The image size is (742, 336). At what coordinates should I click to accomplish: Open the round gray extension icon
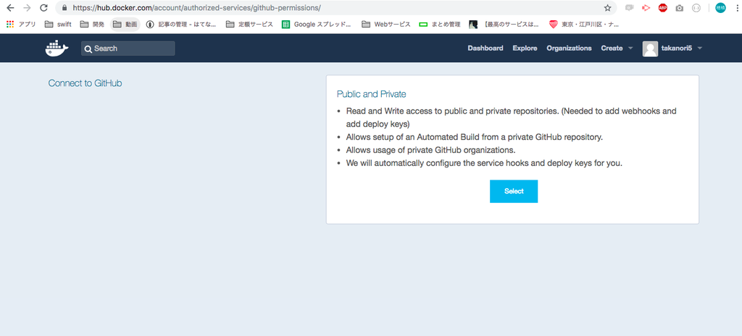[x=696, y=7]
